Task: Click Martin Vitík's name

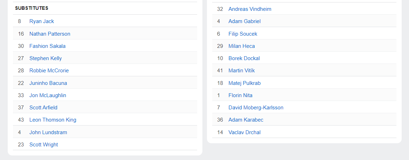Action: (242, 71)
